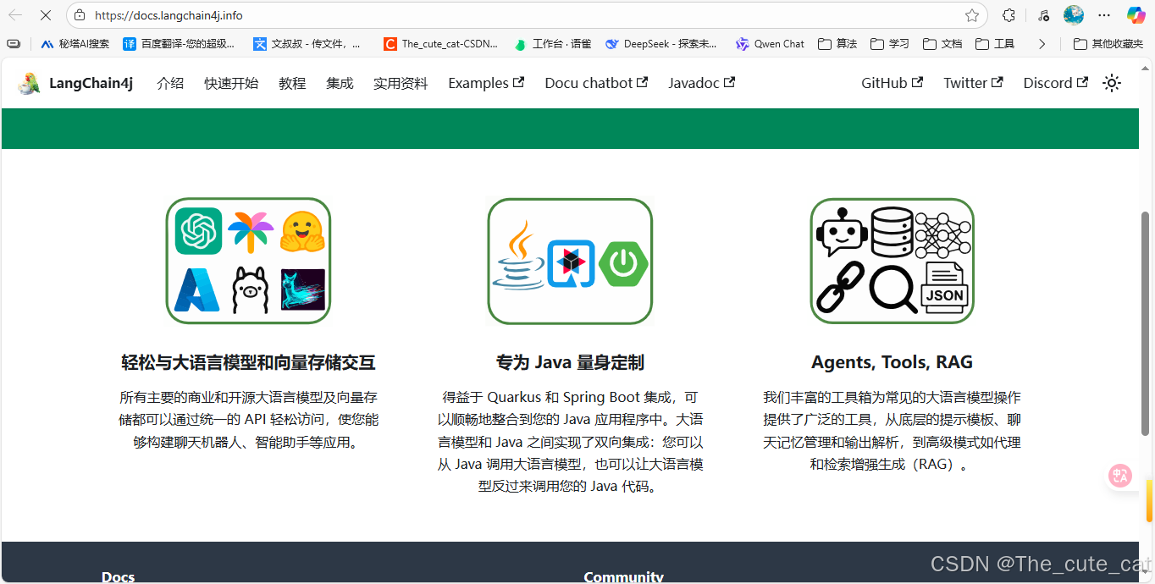This screenshot has width=1155, height=584.
Task: Click the Java coffee cup logo
Action: (x=518, y=256)
